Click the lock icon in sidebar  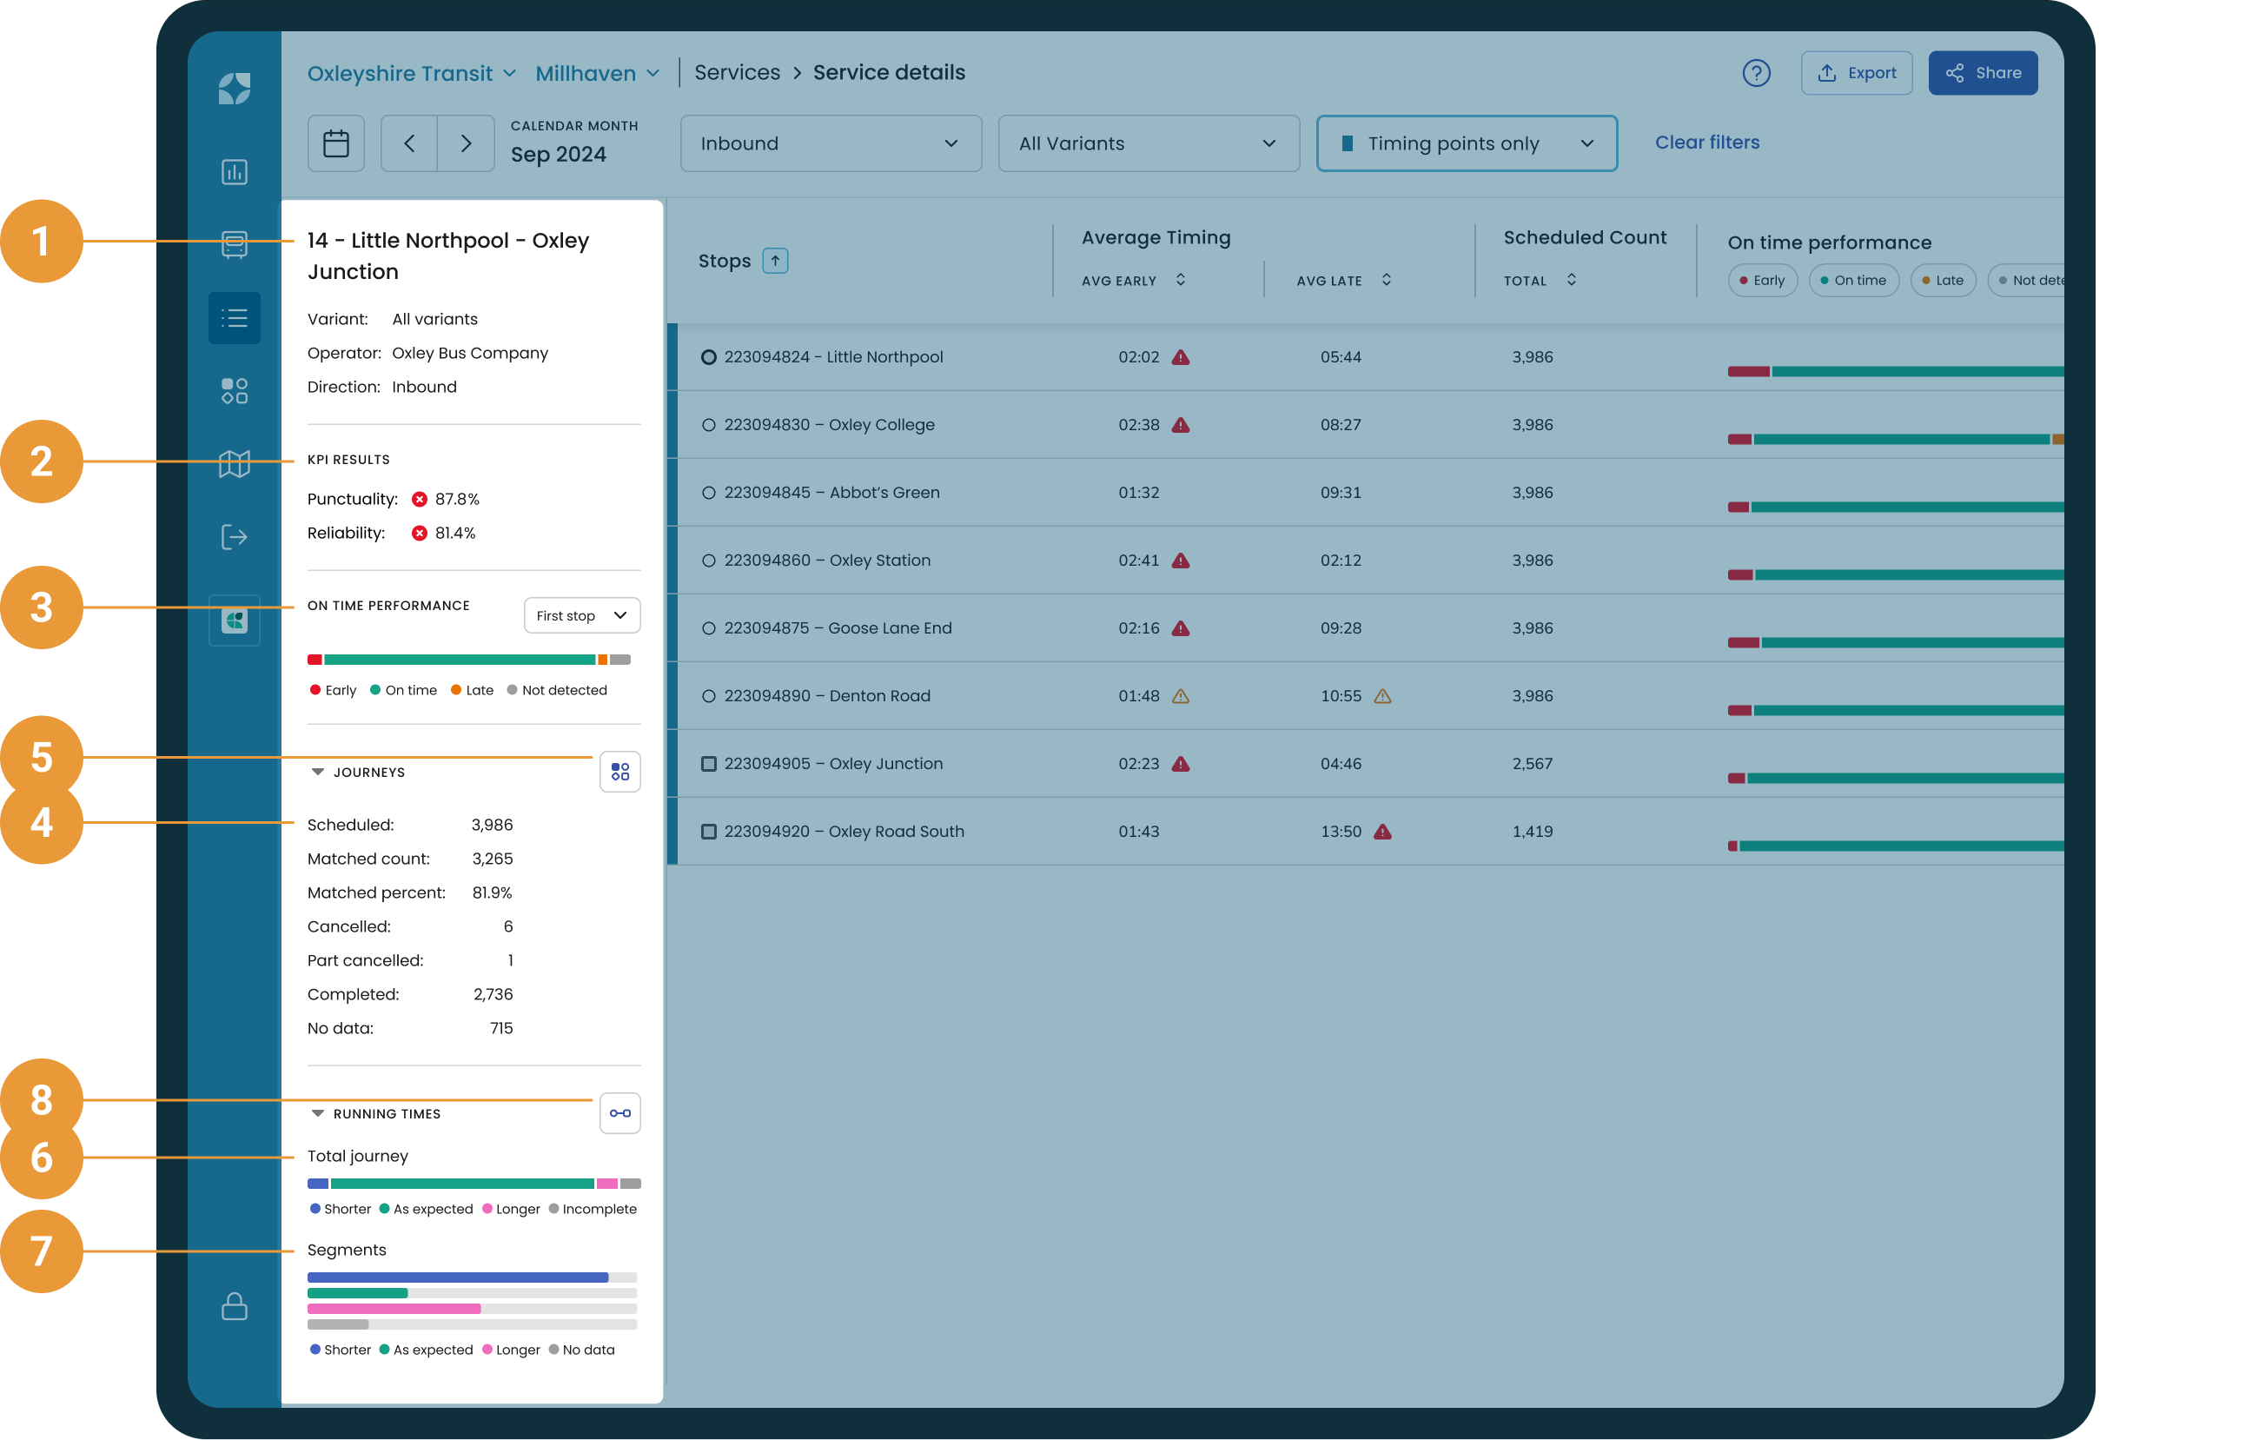point(234,1306)
